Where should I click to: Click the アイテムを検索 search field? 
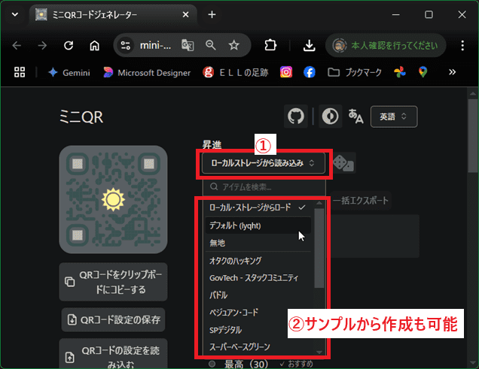point(264,186)
